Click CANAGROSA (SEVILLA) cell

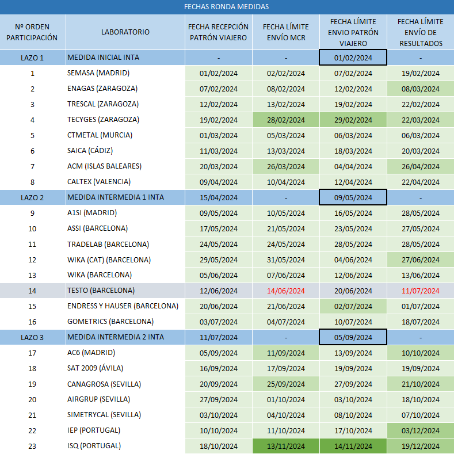[125, 384]
